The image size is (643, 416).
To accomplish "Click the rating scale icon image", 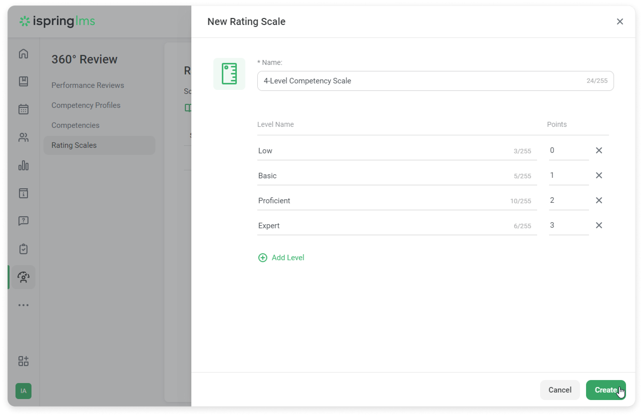I will coord(229,74).
